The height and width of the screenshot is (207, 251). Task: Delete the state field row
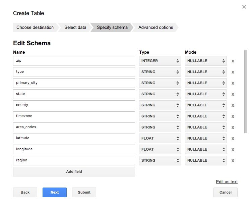pos(233,94)
